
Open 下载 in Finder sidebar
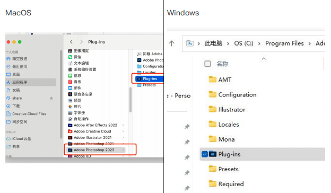(x=13, y=106)
